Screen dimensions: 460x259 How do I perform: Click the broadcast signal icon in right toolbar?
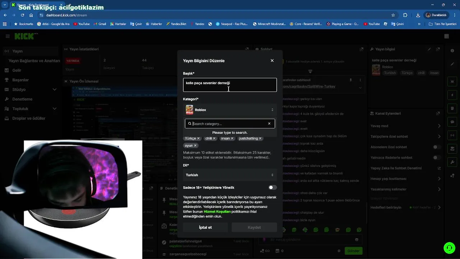452,135
